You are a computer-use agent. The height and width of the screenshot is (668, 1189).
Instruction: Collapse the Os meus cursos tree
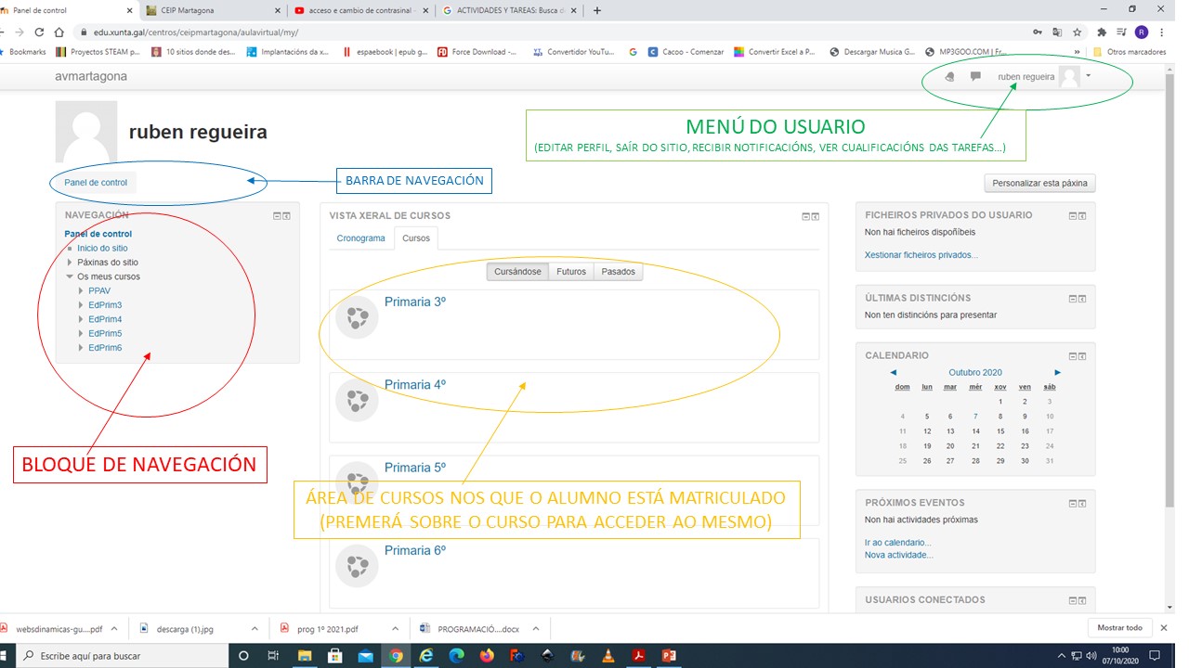point(70,276)
